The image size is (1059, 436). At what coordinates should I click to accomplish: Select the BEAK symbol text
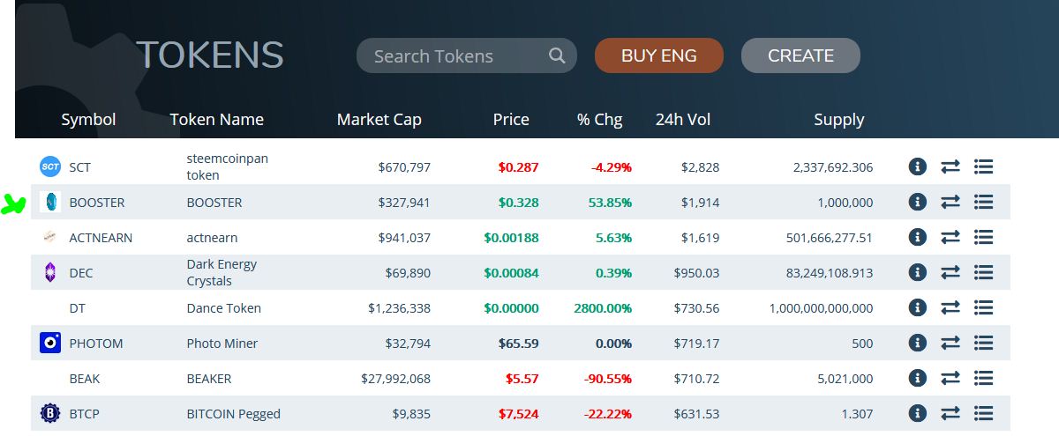(85, 379)
